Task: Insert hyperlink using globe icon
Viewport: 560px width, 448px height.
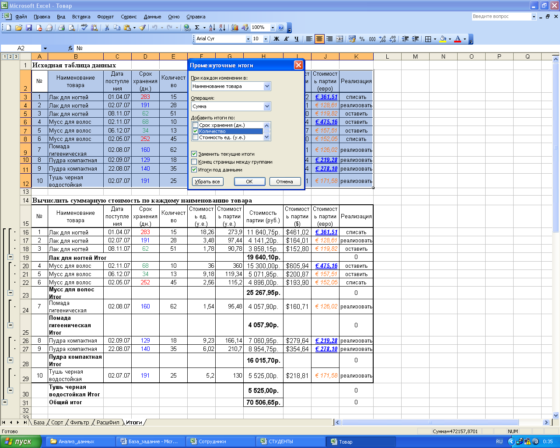Action: tap(187, 28)
